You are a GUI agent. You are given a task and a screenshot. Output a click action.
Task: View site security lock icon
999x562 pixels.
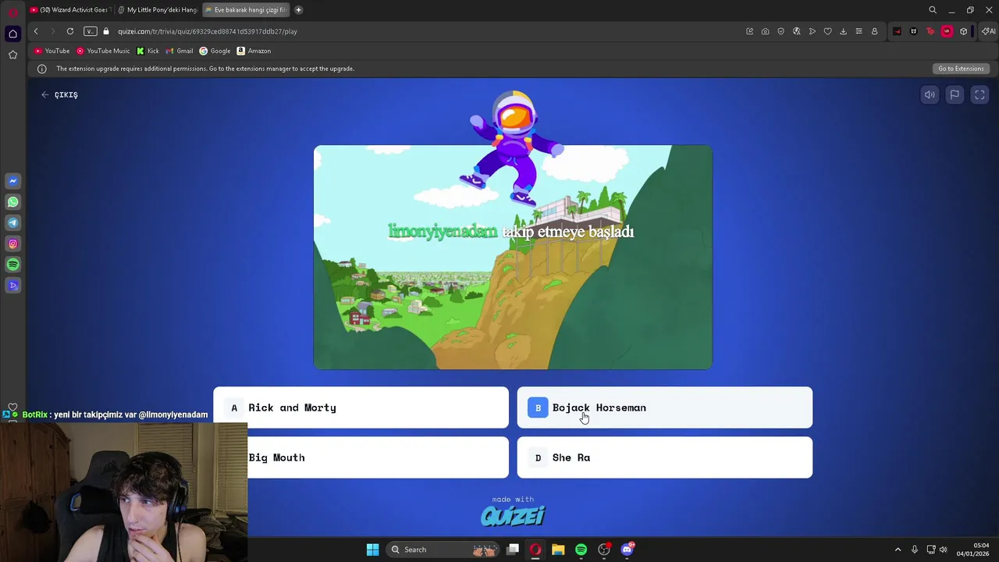(106, 31)
